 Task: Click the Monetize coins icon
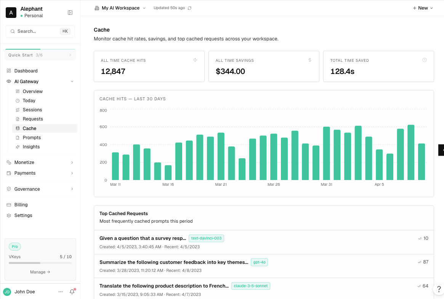click(x=9, y=162)
